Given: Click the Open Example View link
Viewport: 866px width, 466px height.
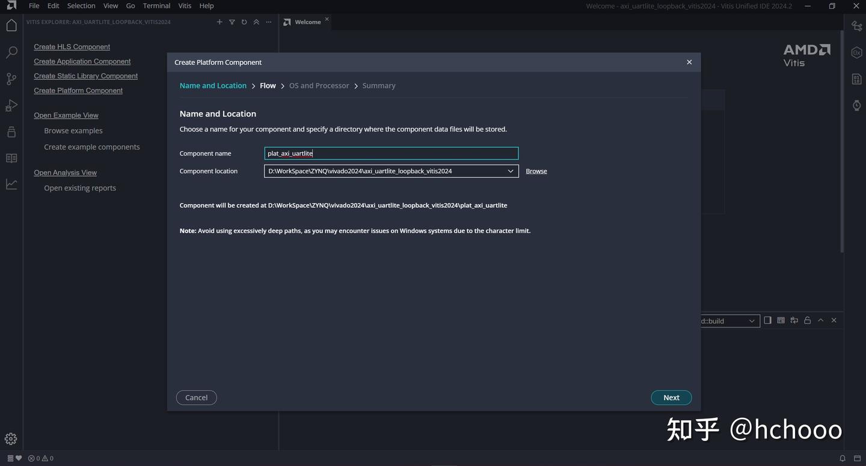Looking at the screenshot, I should (x=66, y=115).
